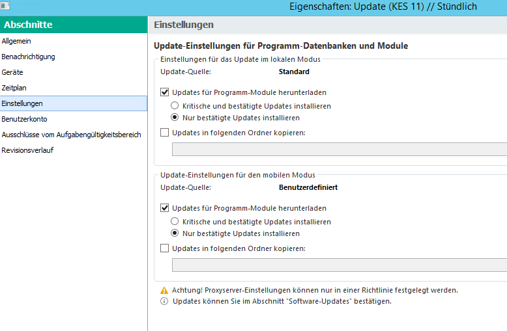This screenshot has width=507, height=331.
Task: Select local Kritische und bestätigte Updates radio
Action: 175,105
